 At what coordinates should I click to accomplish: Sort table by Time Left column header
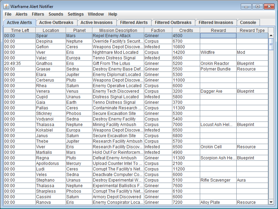[x=20, y=30]
